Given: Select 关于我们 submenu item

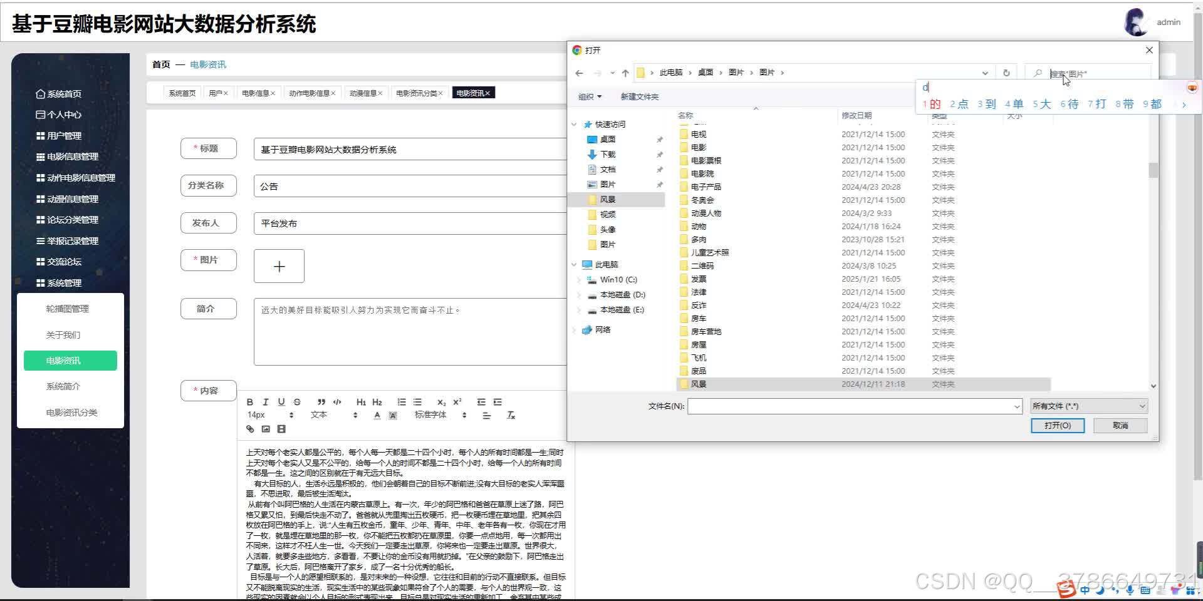Looking at the screenshot, I should click(x=63, y=335).
